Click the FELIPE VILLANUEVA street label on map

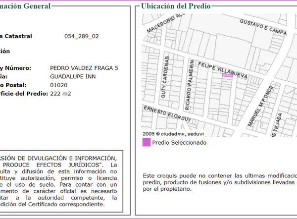(x=223, y=70)
